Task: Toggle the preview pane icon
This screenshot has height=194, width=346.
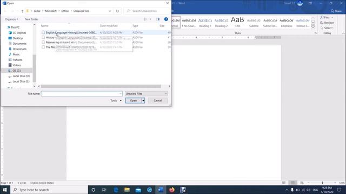Action: pos(157,19)
